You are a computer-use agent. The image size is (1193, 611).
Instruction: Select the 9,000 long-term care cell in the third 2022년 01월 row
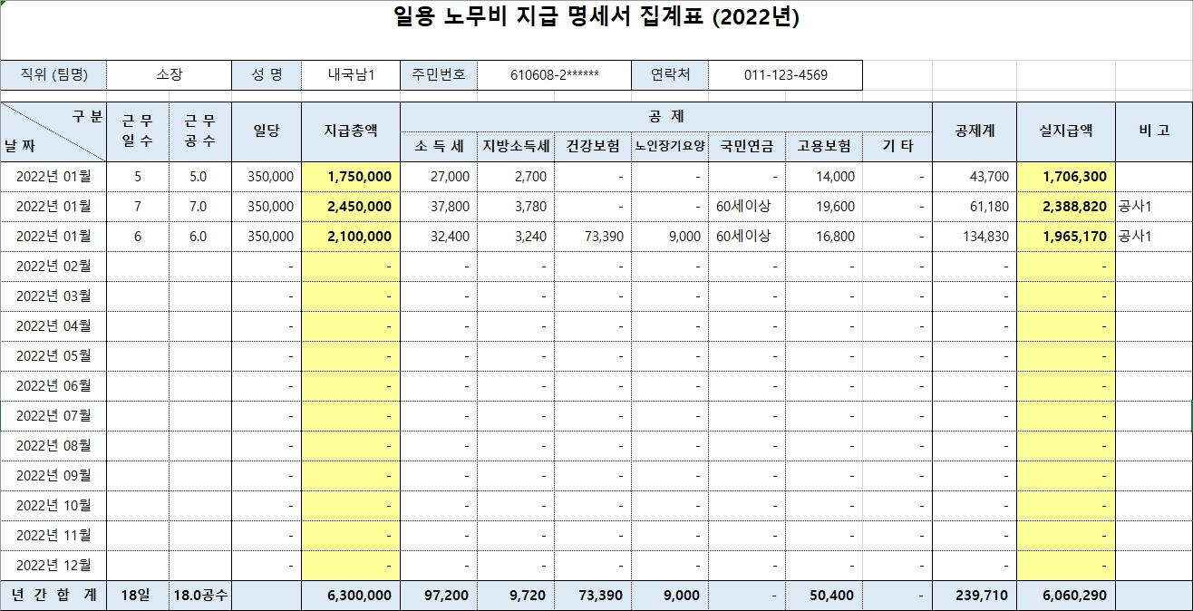coord(669,237)
